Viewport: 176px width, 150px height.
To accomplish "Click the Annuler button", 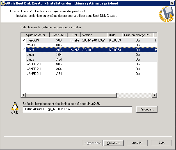I will [137, 143].
